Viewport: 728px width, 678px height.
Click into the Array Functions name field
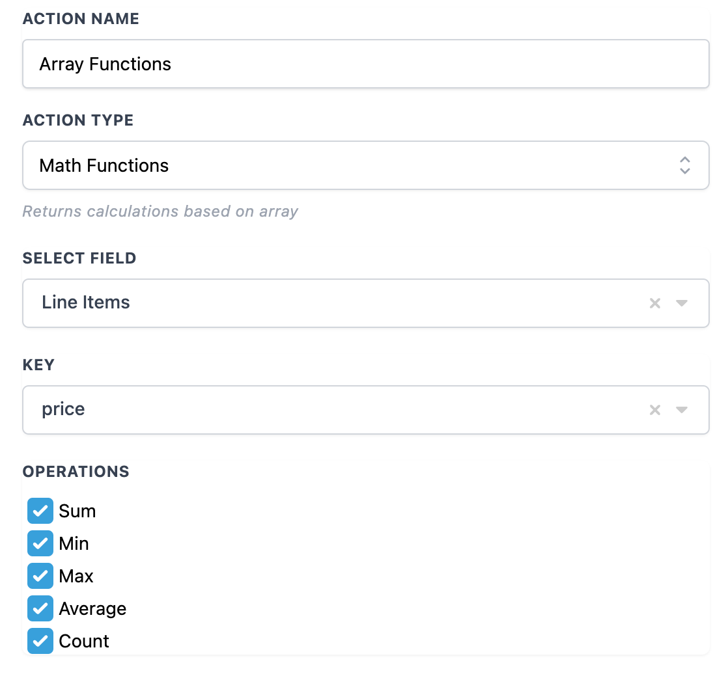tap(365, 64)
